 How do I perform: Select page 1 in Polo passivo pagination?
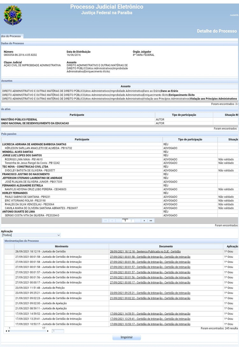point(125,220)
